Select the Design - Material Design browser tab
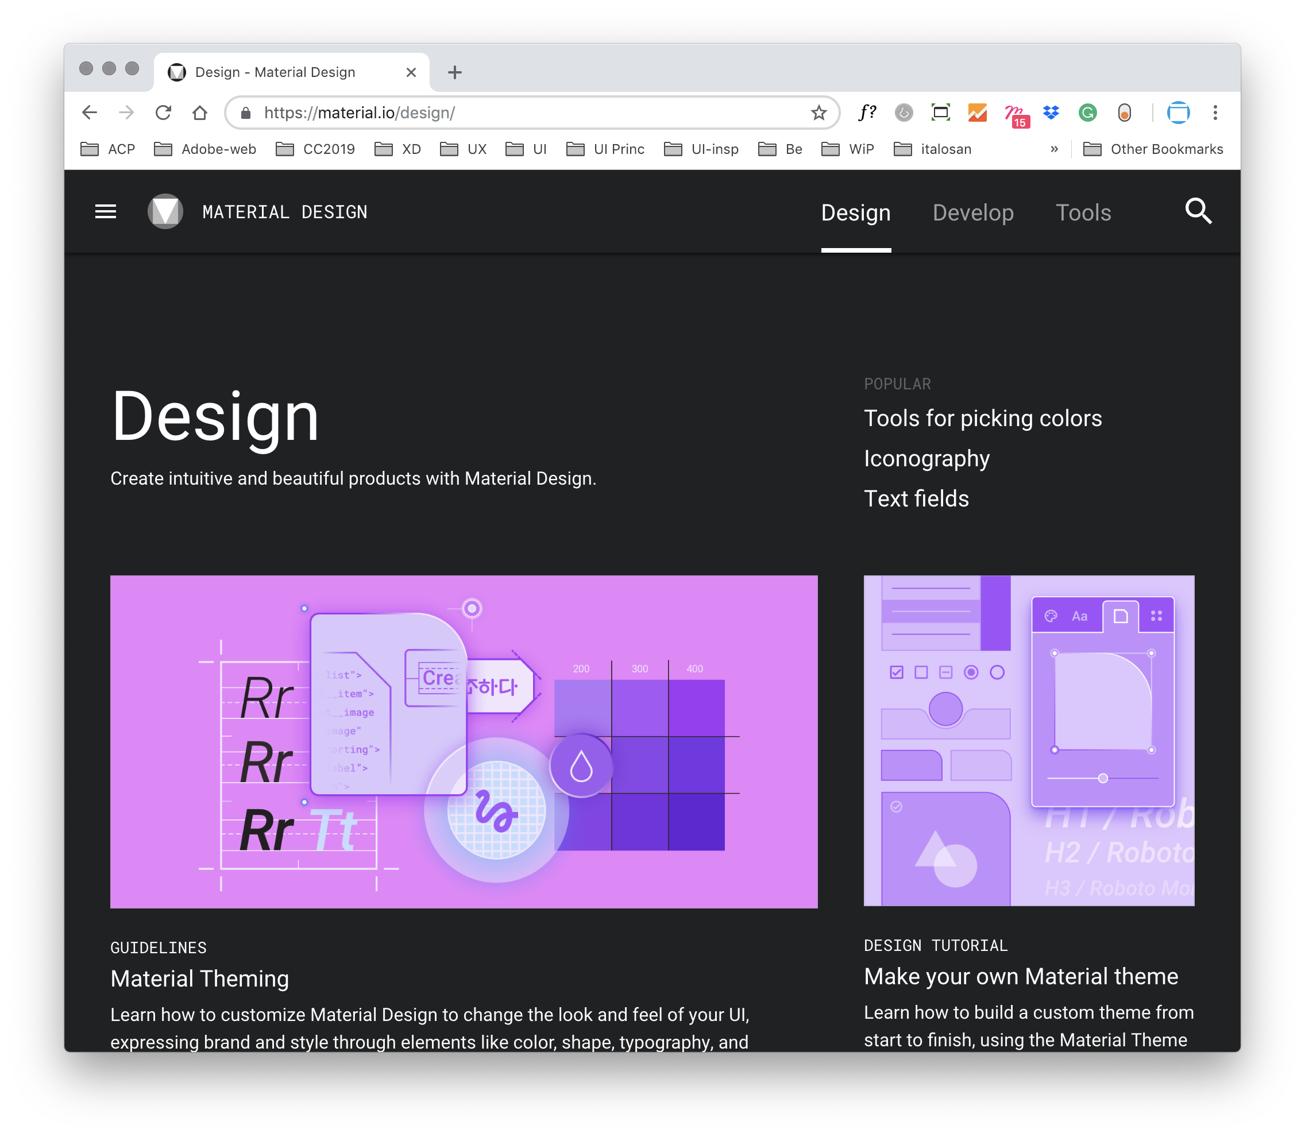 pos(292,72)
